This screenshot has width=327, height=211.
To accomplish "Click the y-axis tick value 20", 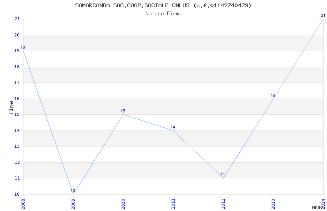I will click(x=17, y=35).
